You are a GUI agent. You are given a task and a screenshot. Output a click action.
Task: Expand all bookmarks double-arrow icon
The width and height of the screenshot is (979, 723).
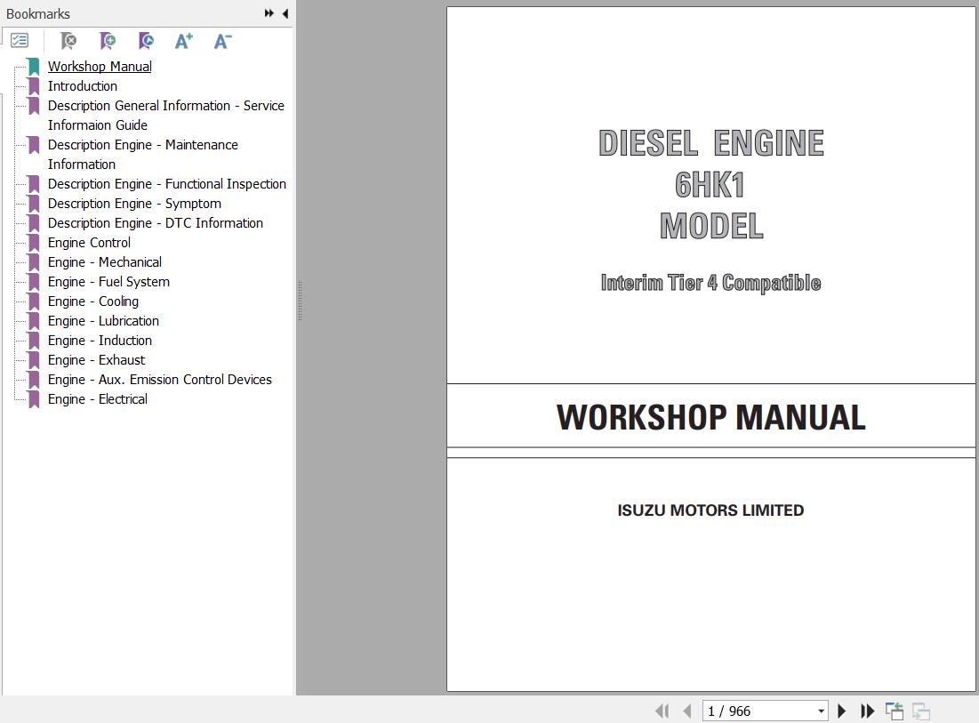(x=269, y=13)
